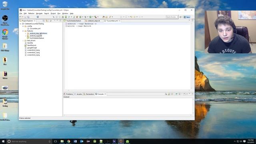Expand the android_support folder

pyautogui.click(x=26, y=36)
